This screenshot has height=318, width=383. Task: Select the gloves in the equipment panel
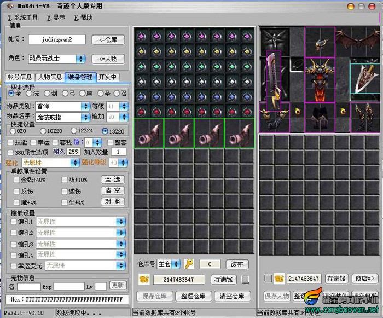pyautogui.click(x=274, y=118)
